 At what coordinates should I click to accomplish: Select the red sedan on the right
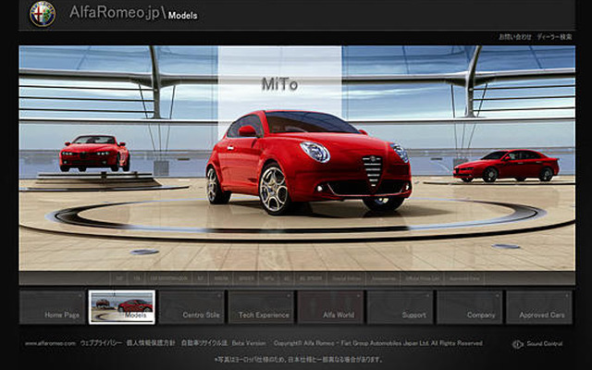pyautogui.click(x=506, y=166)
